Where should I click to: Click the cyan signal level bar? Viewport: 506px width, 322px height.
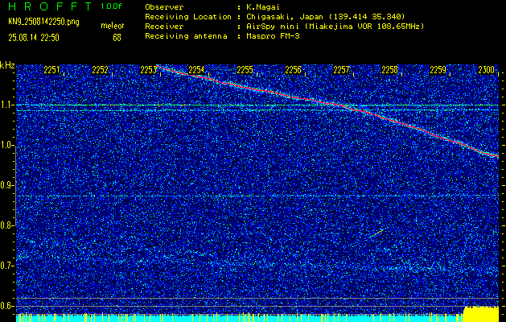(x=239, y=318)
